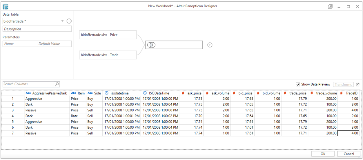Select the bidoffertrade.xlsx - Price source node

108,35
